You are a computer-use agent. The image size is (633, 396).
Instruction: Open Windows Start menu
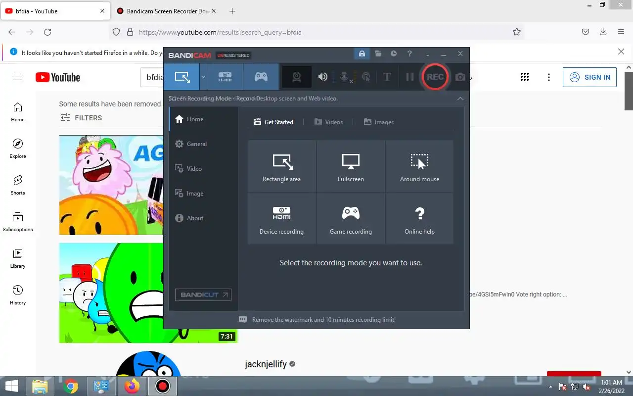[12, 386]
